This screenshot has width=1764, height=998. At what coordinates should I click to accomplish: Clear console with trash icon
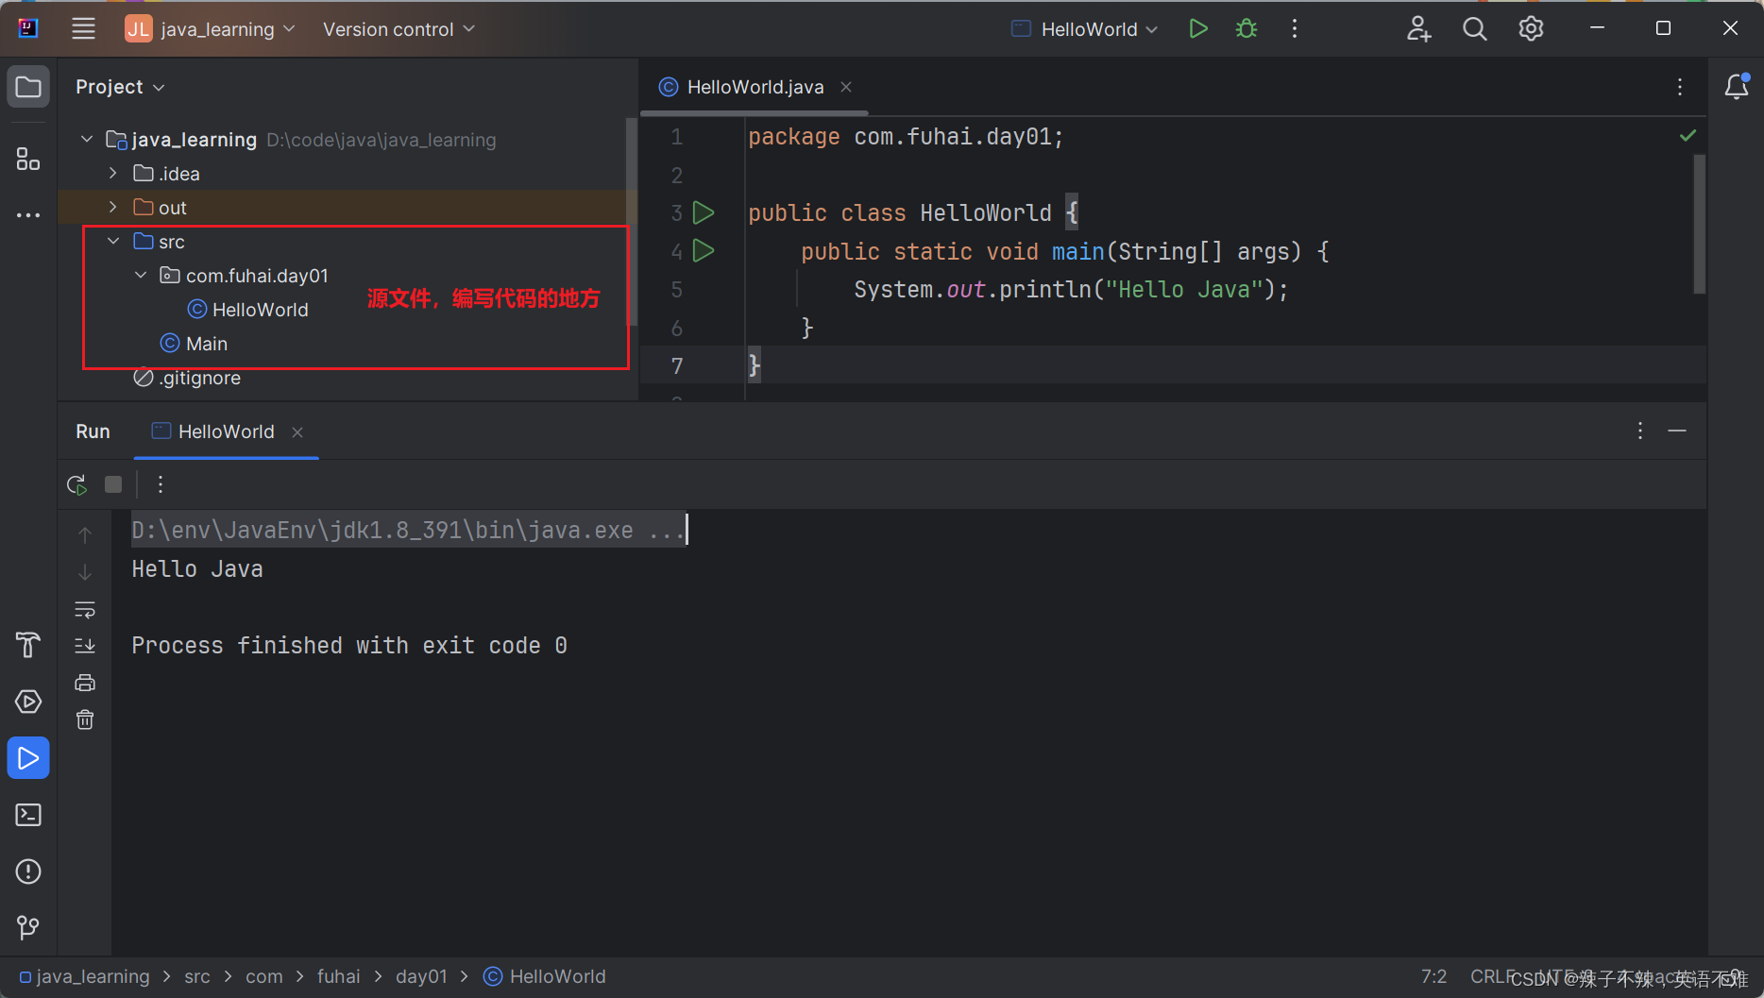[x=85, y=719]
